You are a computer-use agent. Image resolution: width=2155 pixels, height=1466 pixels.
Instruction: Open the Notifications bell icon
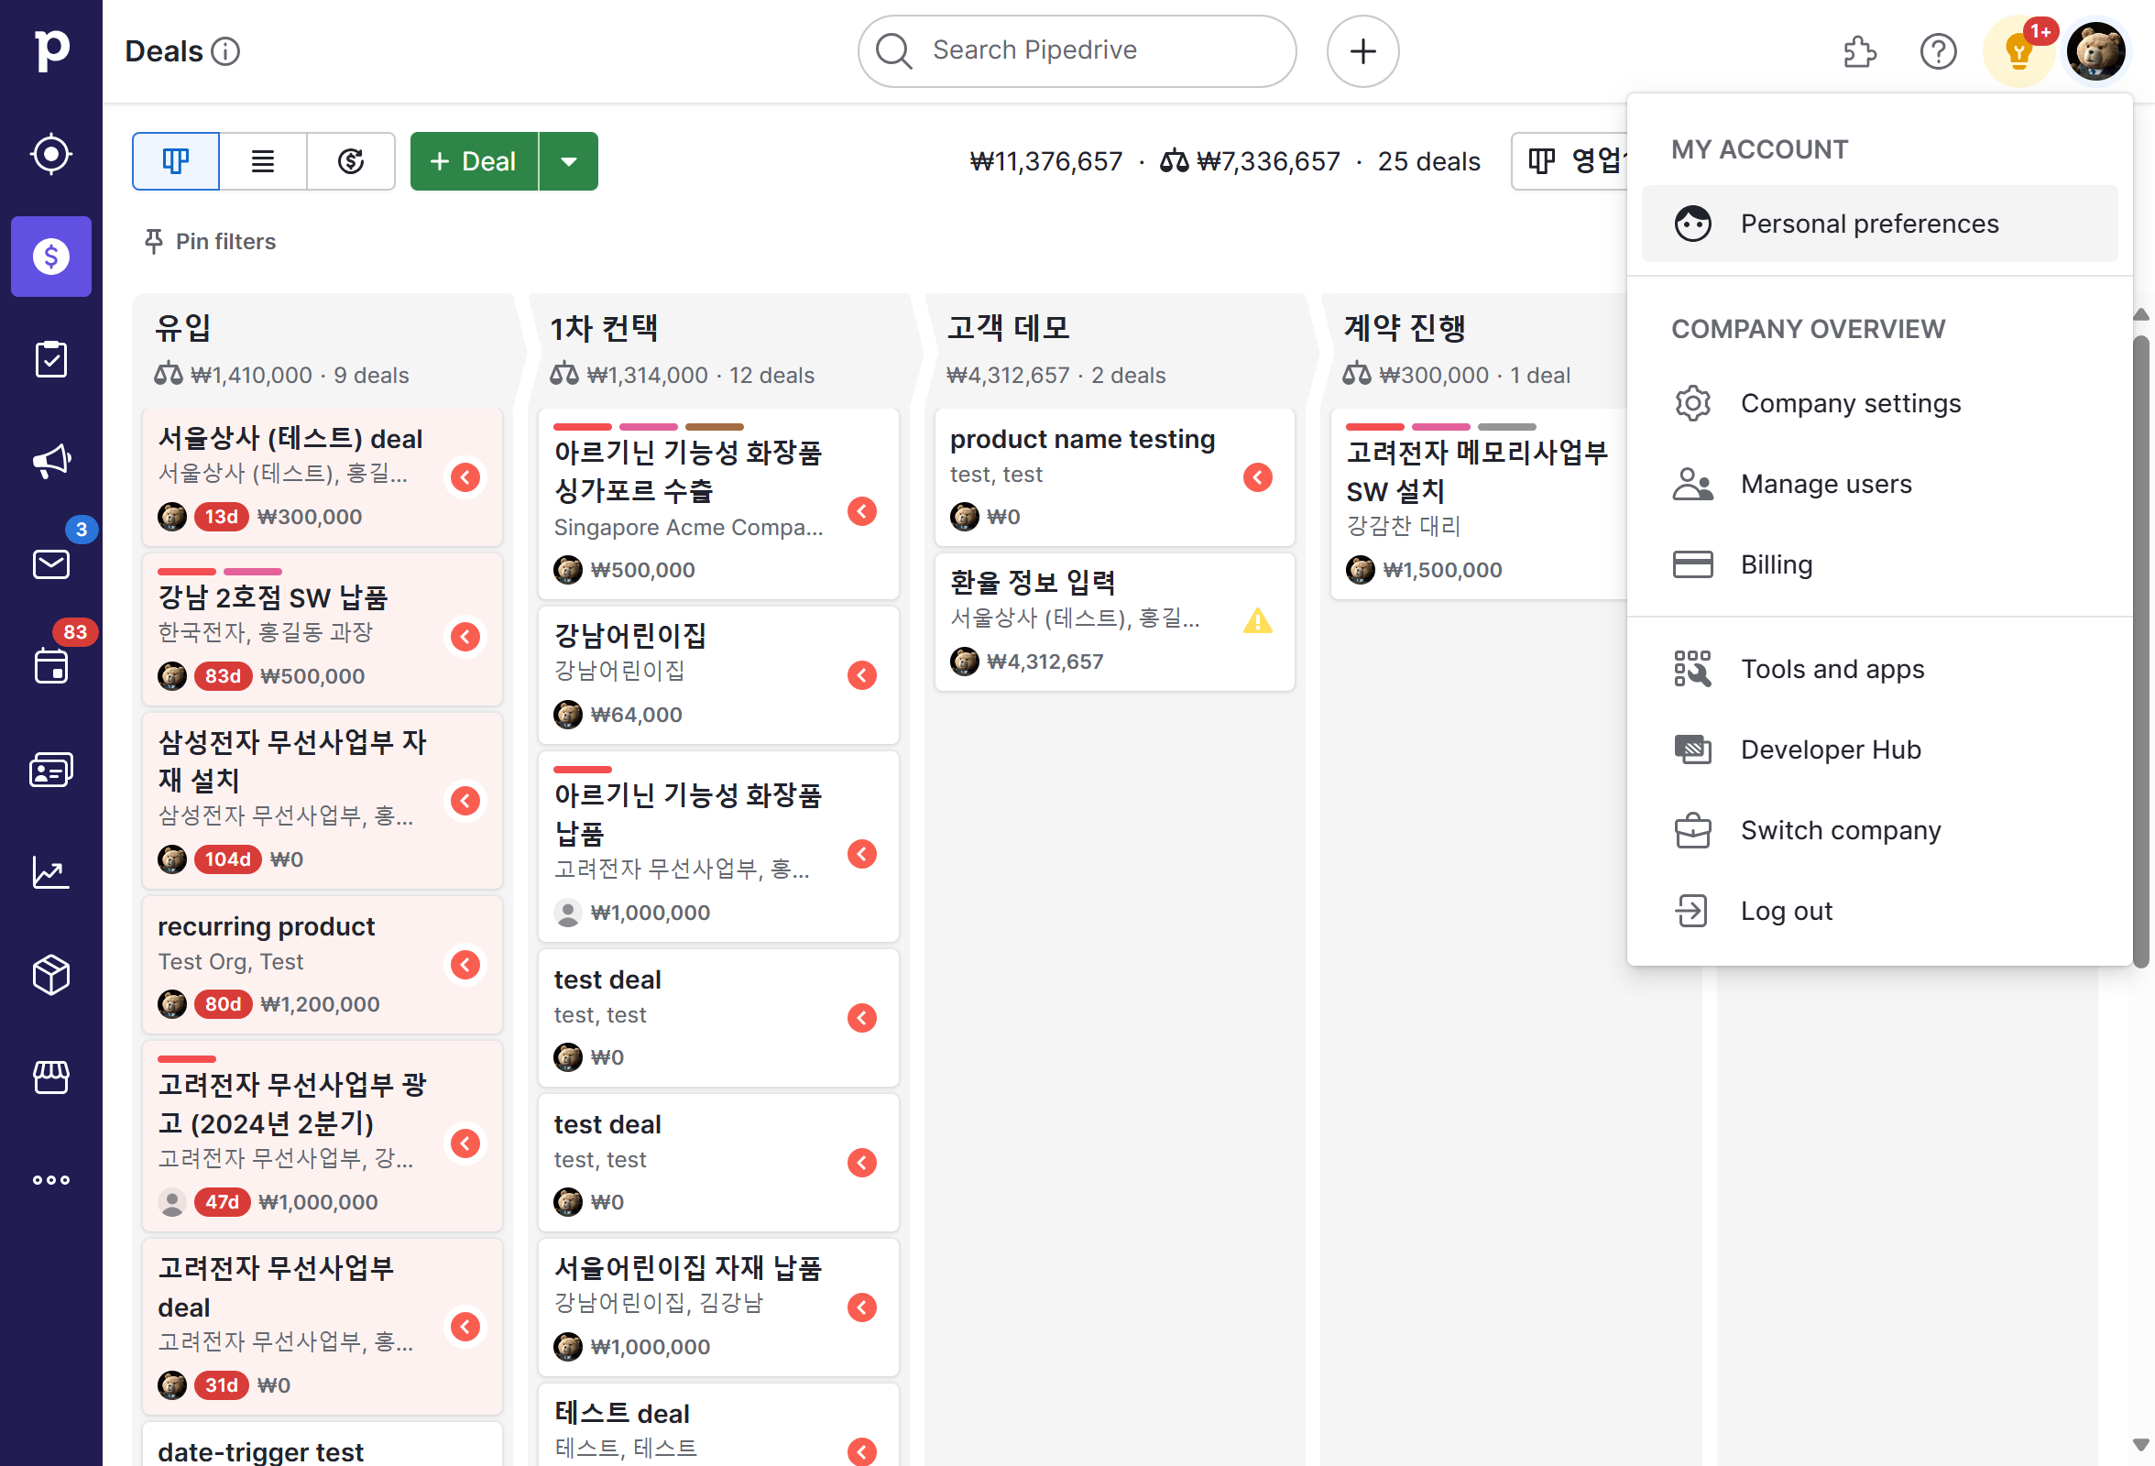coord(2016,50)
